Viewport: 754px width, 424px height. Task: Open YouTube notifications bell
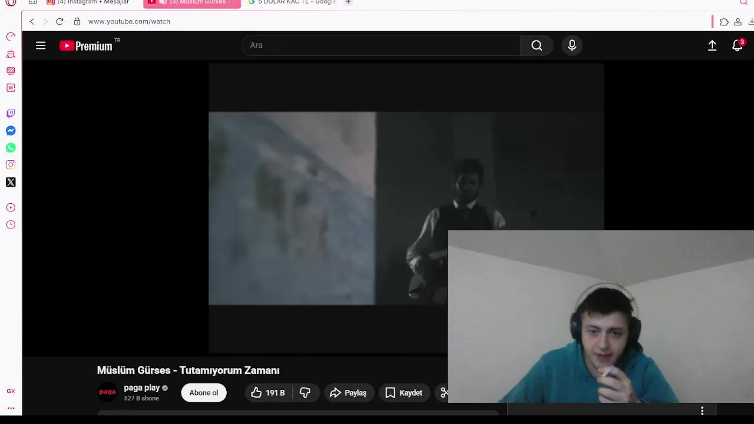tap(737, 45)
